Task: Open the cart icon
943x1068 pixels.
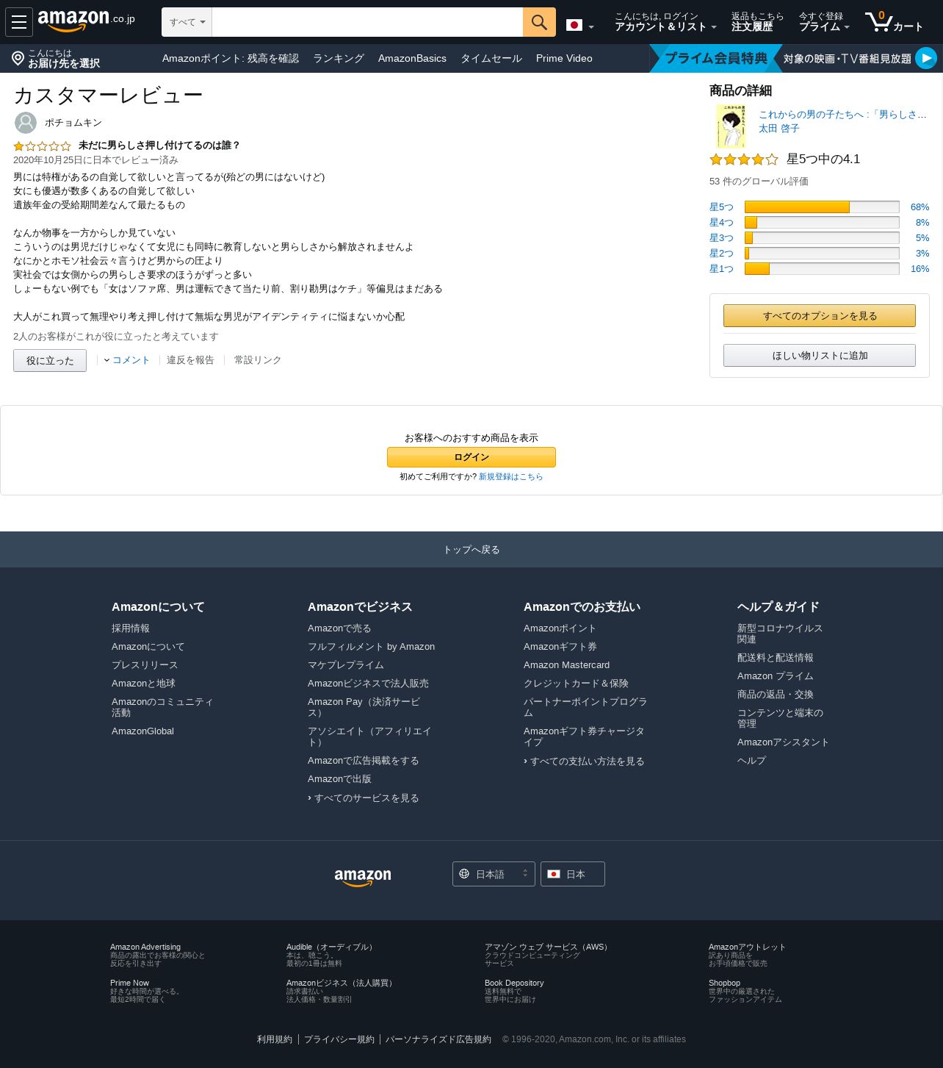Action: [x=893, y=22]
